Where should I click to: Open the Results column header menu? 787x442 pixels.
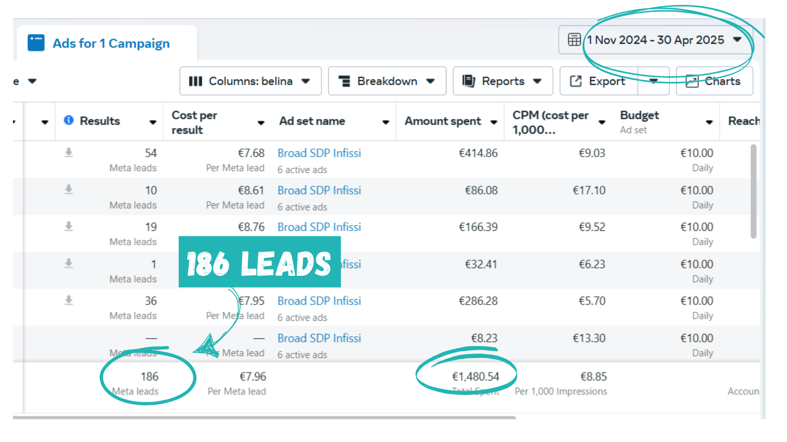point(153,122)
